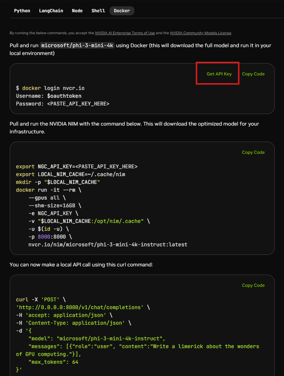Copy code from the docker login block
The height and width of the screenshot is (376, 284).
coord(253,74)
